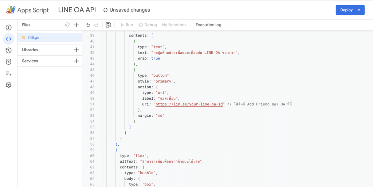
Task: Open the Project history icon in sidebar
Action: [8, 51]
